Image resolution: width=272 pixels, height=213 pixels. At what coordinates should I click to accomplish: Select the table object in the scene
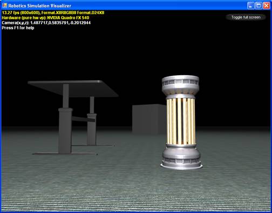(x=73, y=117)
